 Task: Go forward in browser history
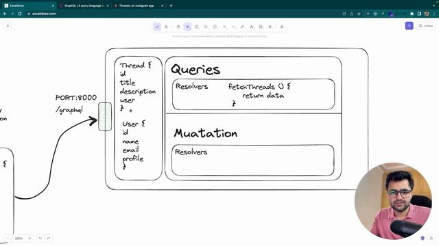tap(12, 14)
